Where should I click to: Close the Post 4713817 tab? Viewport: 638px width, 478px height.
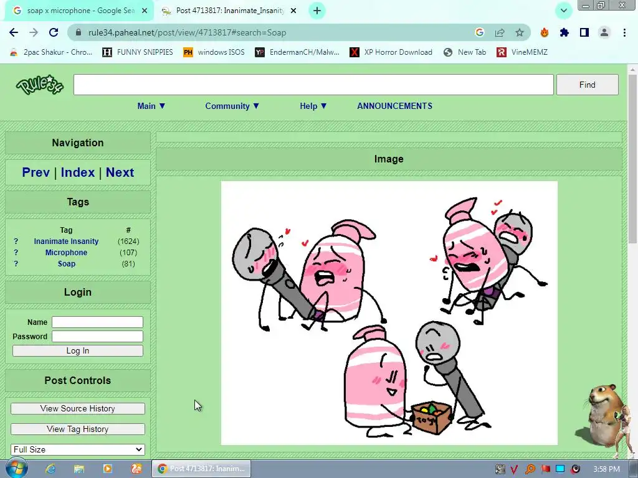coord(293,11)
